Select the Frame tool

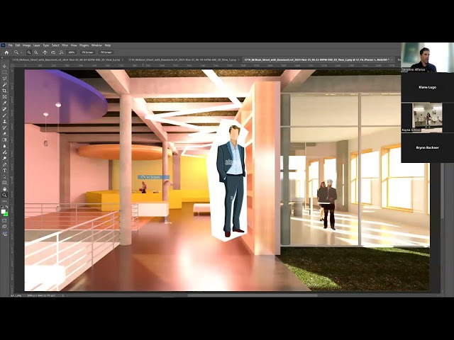pyautogui.click(x=5, y=97)
